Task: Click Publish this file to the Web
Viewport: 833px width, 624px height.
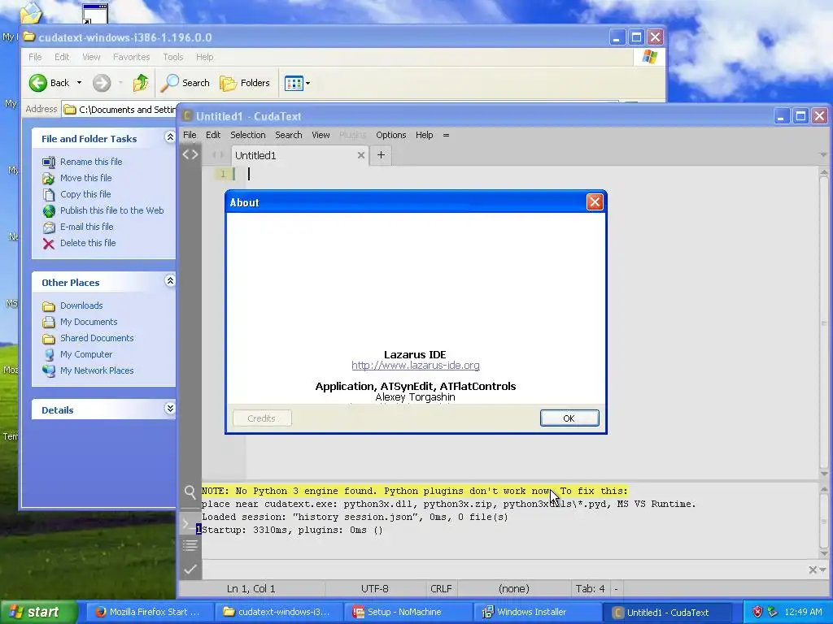Action: (x=111, y=210)
